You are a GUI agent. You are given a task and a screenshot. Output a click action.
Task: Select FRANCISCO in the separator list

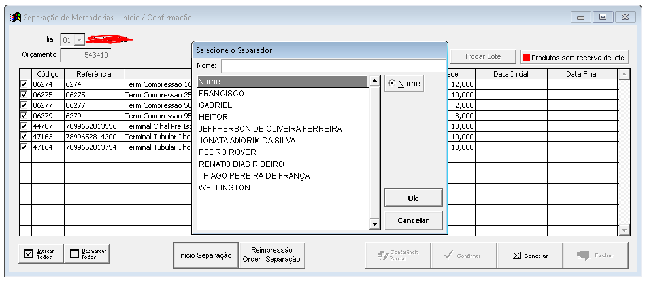pos(222,94)
